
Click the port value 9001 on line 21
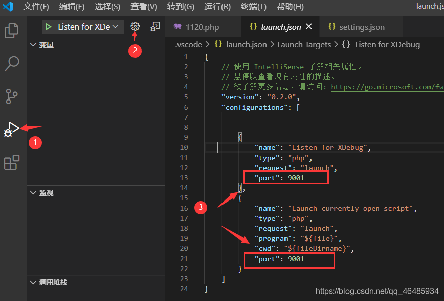point(296,259)
